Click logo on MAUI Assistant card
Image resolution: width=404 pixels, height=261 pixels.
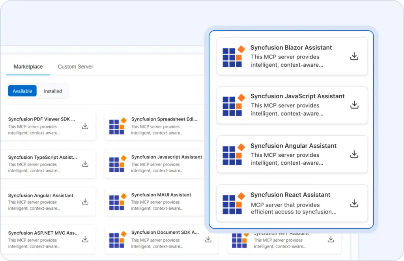click(118, 201)
